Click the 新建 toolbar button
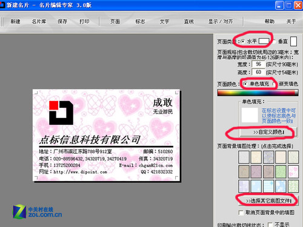This screenshot has width=303, height=227. click(15, 21)
